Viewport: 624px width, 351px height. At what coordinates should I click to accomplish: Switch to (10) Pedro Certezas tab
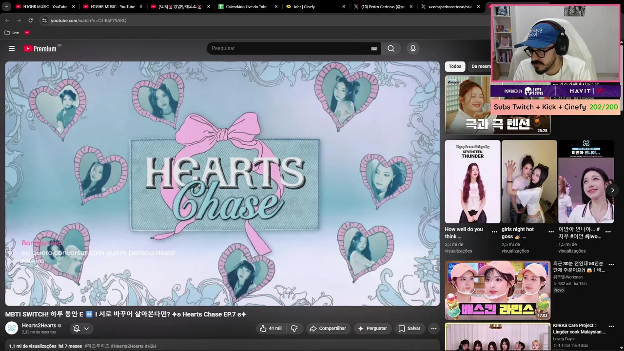pyautogui.click(x=383, y=7)
